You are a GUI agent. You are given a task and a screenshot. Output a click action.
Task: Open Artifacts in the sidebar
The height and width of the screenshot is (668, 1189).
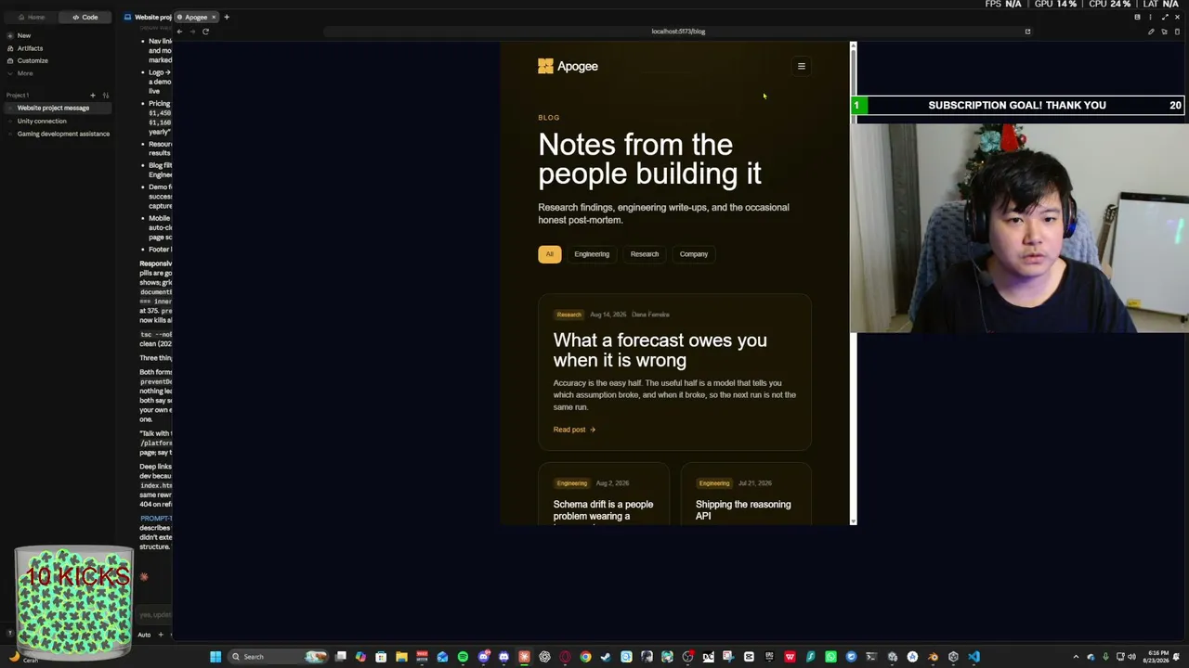(x=30, y=48)
